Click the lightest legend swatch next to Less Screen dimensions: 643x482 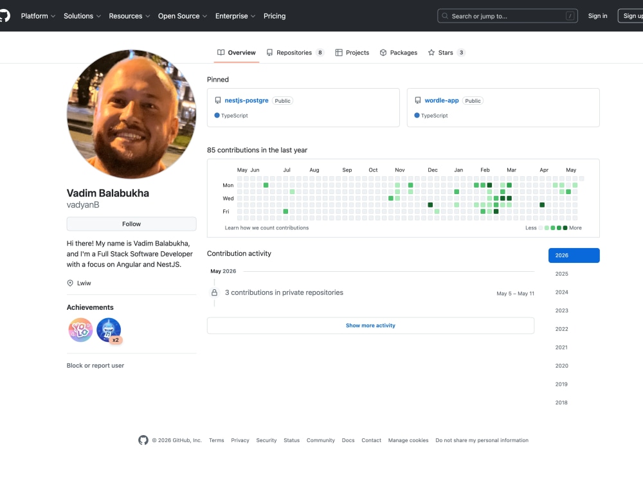[541, 228]
